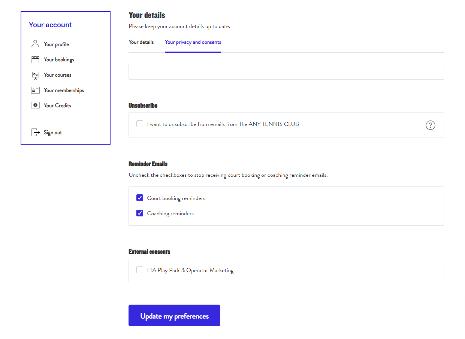Click the credits badge icon
Image resolution: width=465 pixels, height=339 pixels.
click(35, 105)
